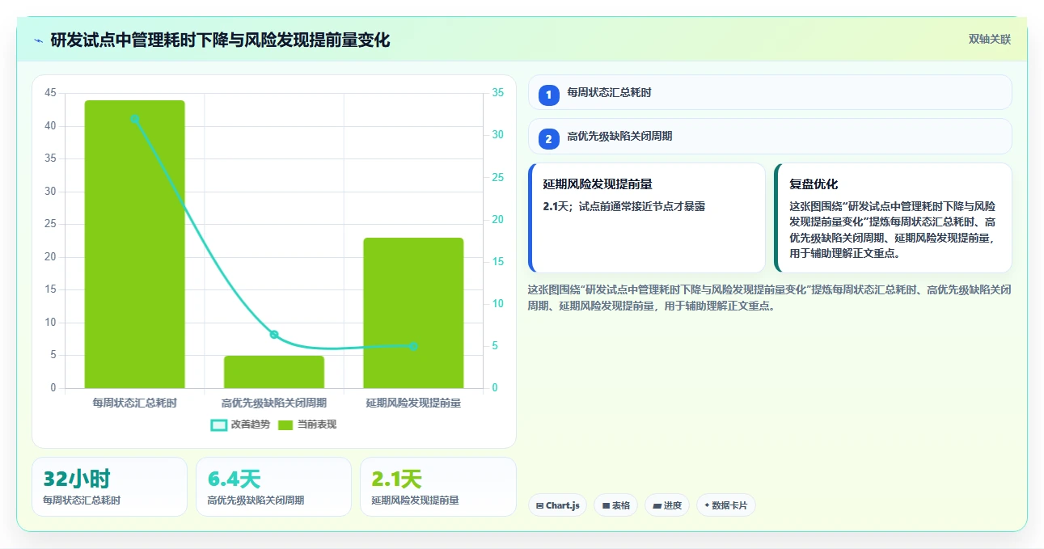Click trend line point above 高优先级缺陷关闭周期
Screen dimensions: 1044x549
tap(274, 335)
